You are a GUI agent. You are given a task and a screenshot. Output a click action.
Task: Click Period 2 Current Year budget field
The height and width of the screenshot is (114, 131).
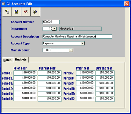pos(49,78)
